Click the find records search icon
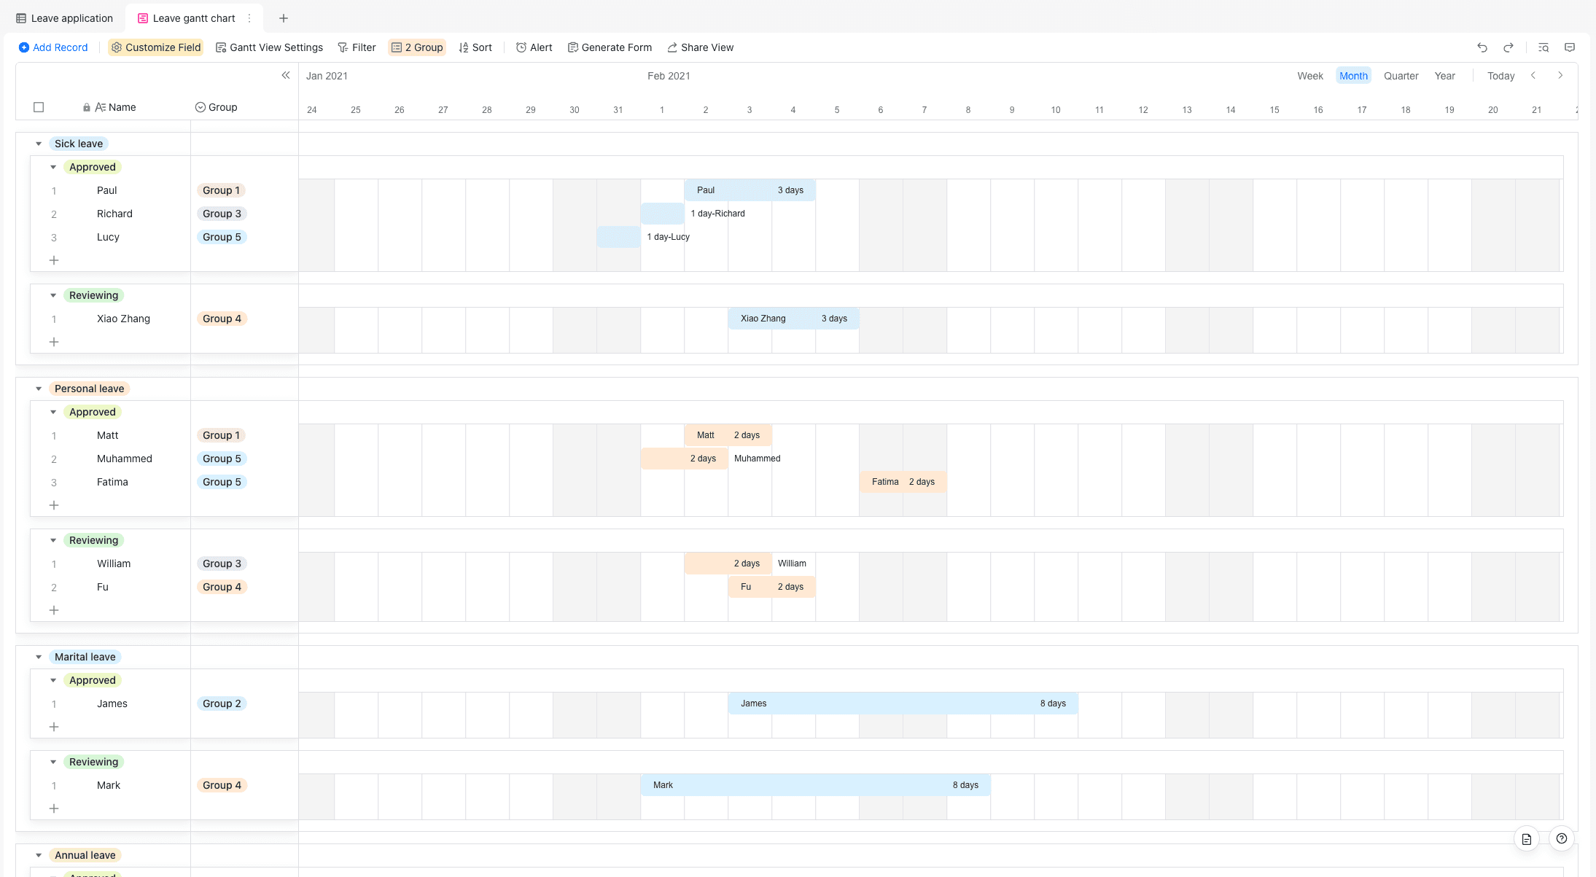1596x877 pixels. pos(1544,47)
